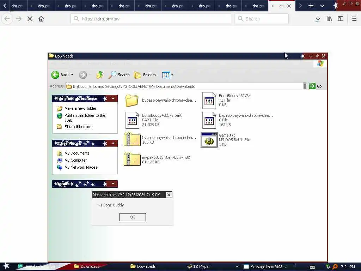
Task: Open My Documents link
Action: (77, 153)
